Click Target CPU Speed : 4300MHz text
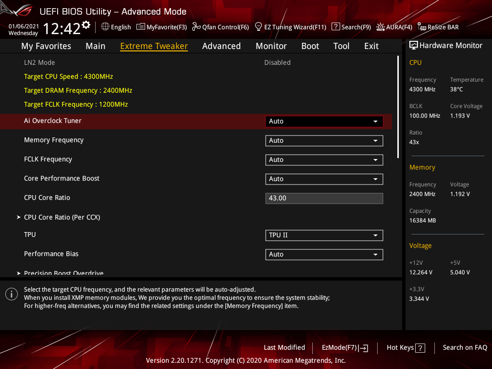The image size is (492, 369). [x=68, y=76]
